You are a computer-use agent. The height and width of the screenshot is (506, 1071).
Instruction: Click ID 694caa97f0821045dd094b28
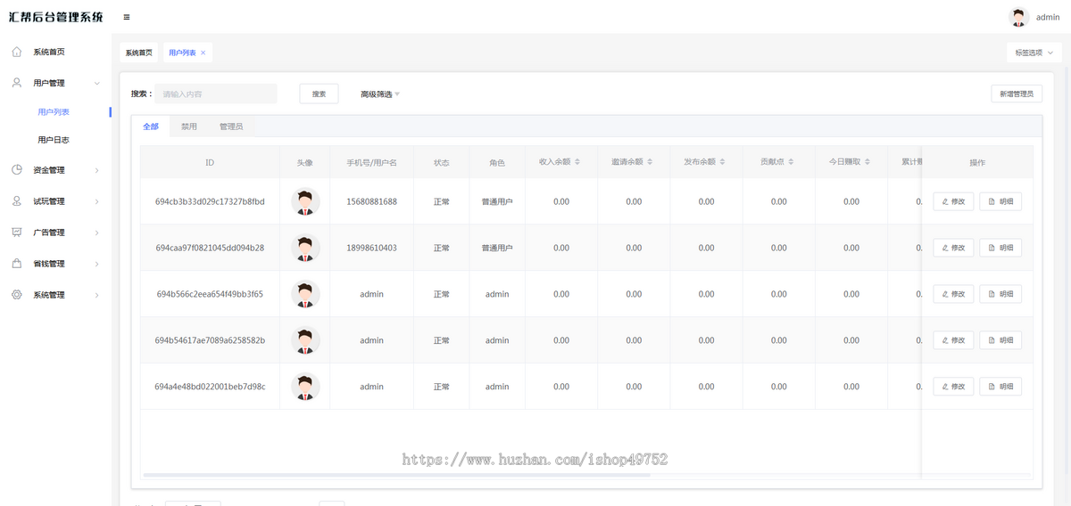pos(210,248)
